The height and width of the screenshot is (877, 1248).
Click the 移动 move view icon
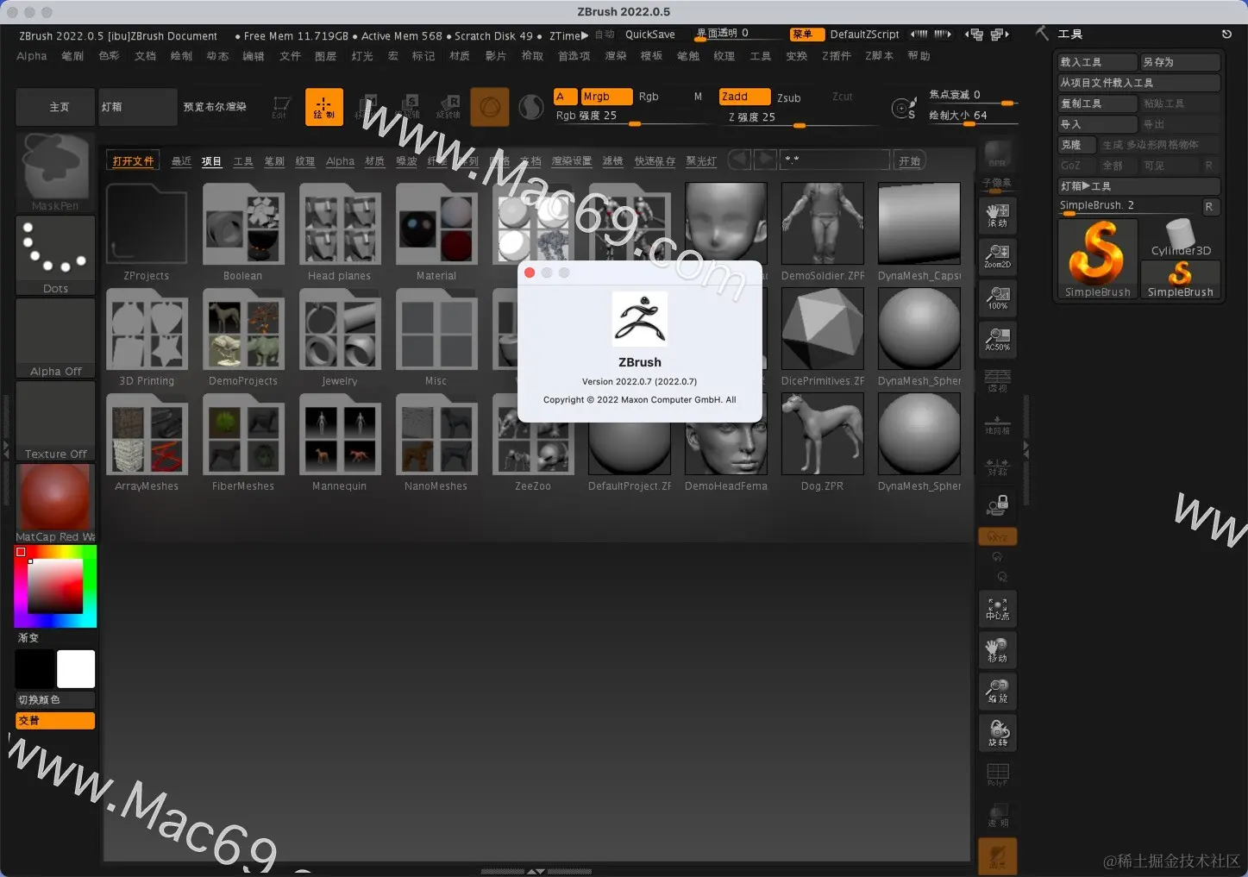coord(998,650)
